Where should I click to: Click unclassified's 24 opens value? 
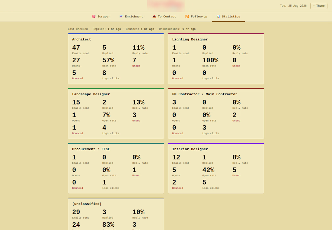pyautogui.click(x=76, y=225)
